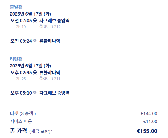Select the 출발편 heading
Viewport: 168px width, 138px height.
click(16, 7)
